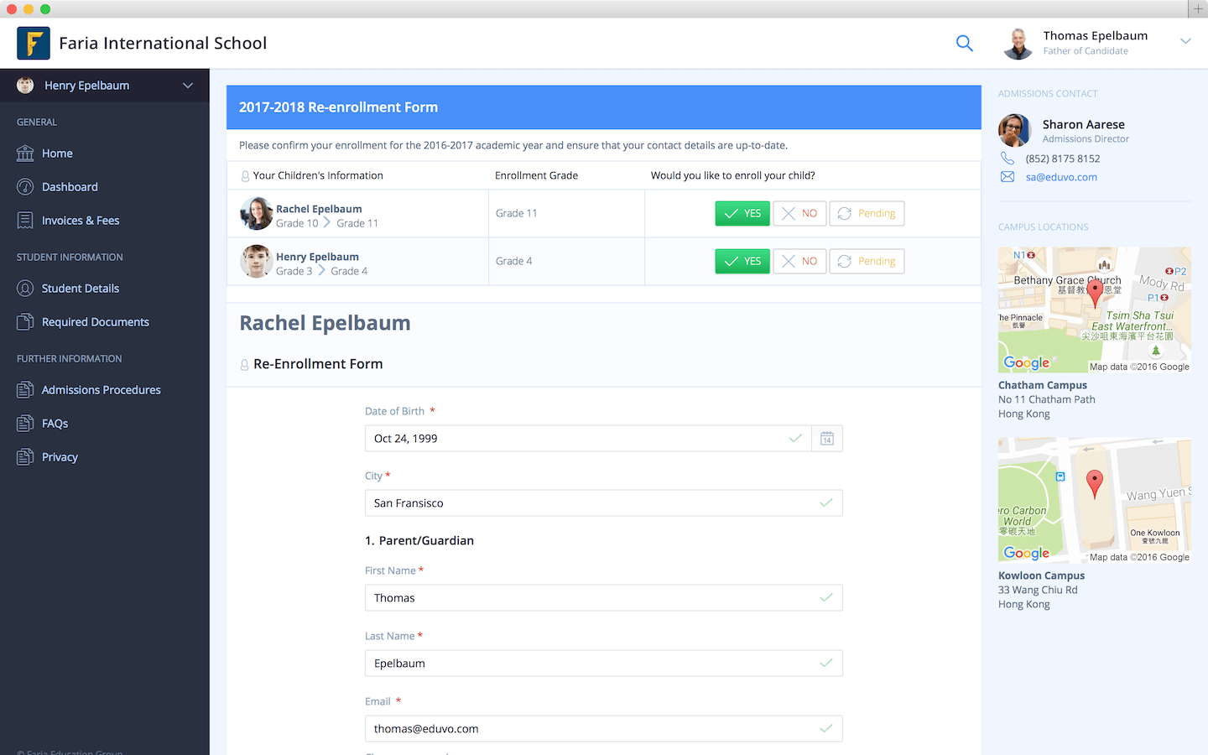1208x755 pixels.
Task: Click Henry's grade progression chevron
Action: pos(321,270)
